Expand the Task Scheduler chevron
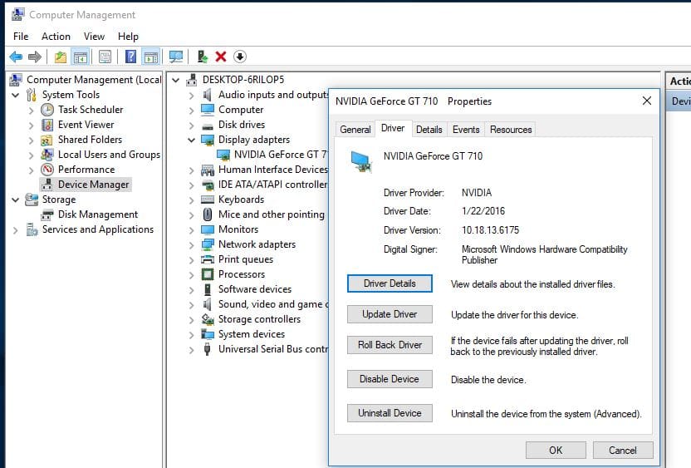691x468 pixels. tap(32, 110)
